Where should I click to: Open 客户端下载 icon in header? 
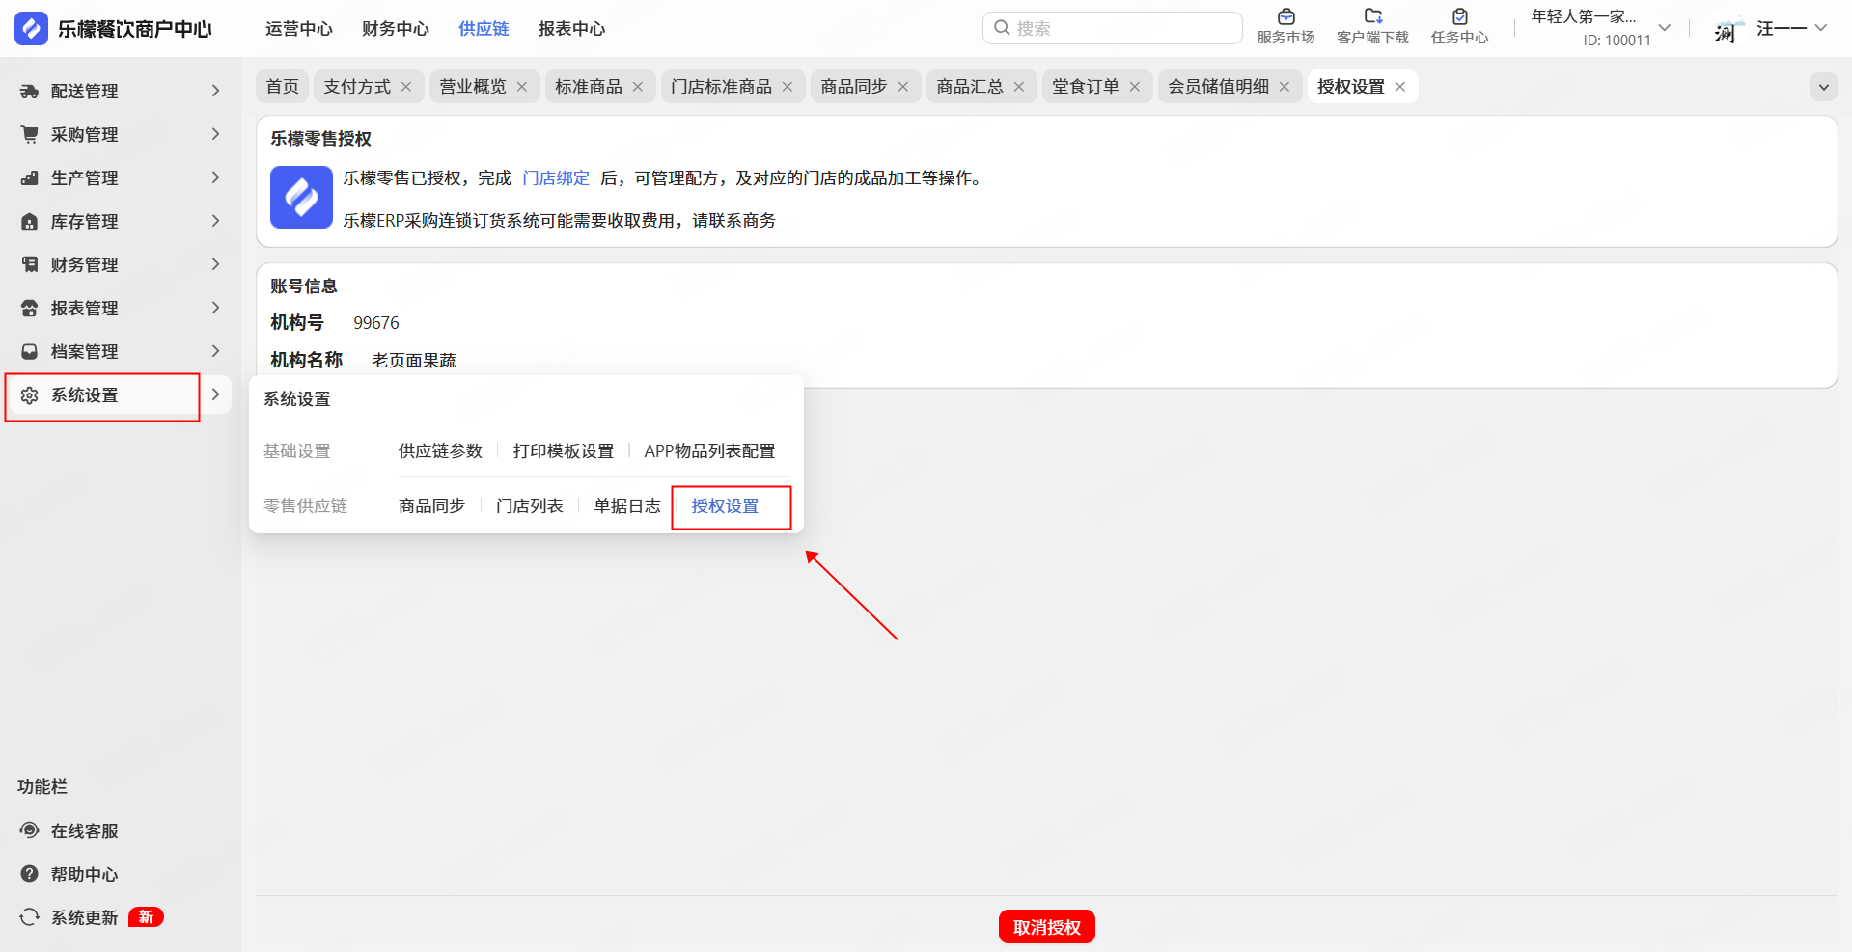[1372, 16]
